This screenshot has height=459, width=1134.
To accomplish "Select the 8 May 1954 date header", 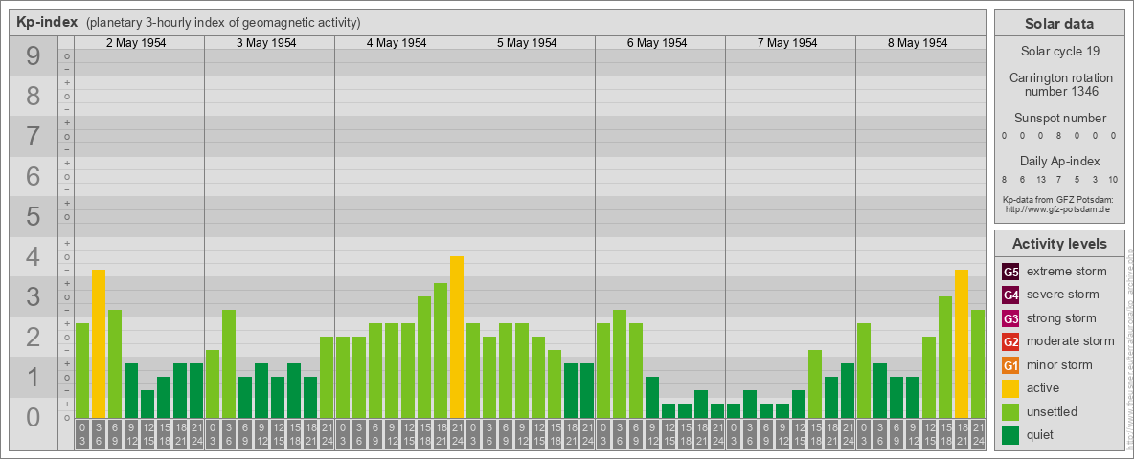I will click(917, 43).
